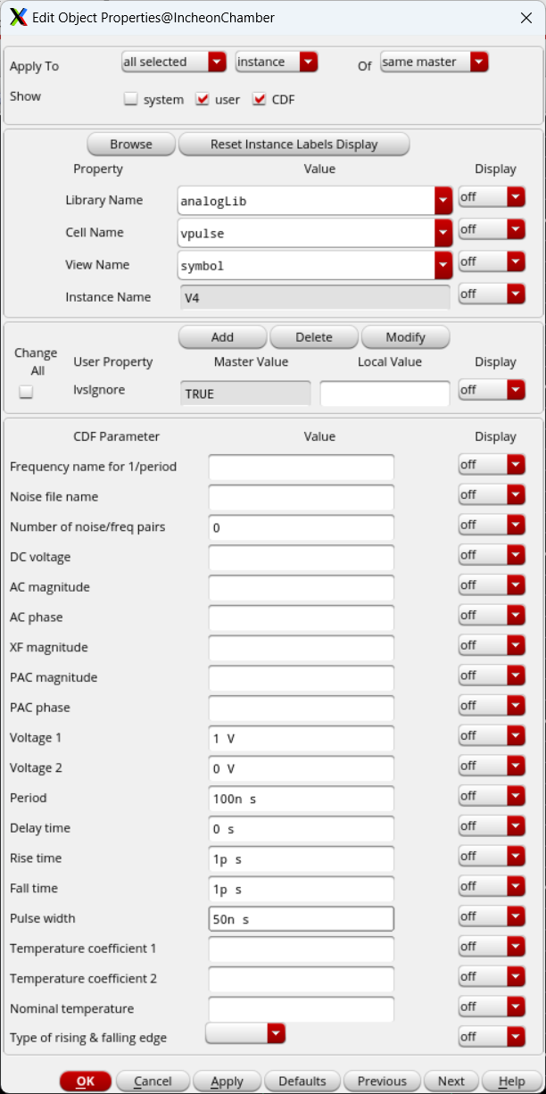This screenshot has width=546, height=1094.
Task: Open Display dropdown for Voltage 1
Action: coord(492,735)
